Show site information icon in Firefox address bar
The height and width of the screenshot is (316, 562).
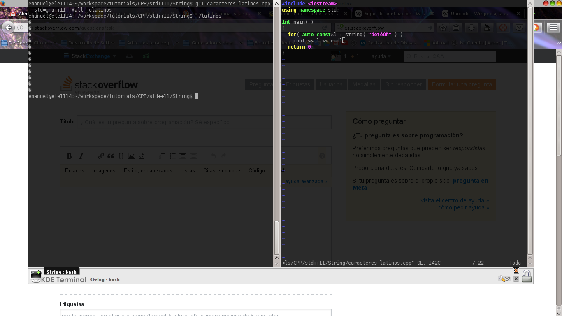coord(20,28)
